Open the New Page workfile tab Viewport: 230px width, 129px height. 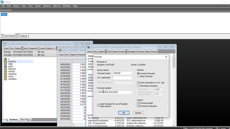25,120
